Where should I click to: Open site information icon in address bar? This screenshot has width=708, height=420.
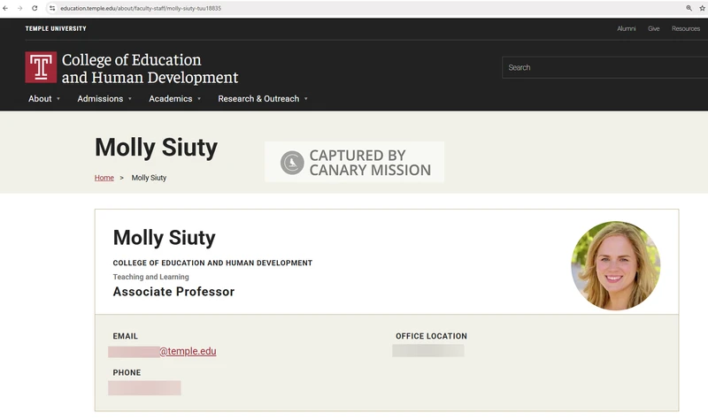click(x=52, y=8)
